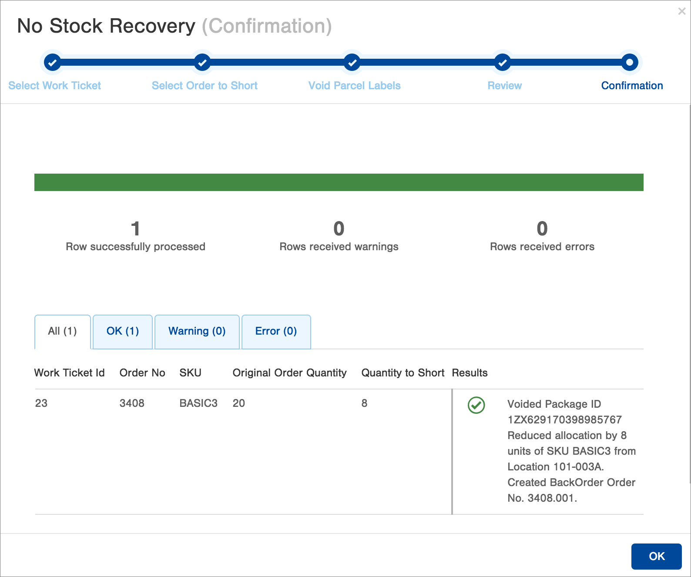Click the Order No column header
The image size is (691, 577).
pos(142,373)
